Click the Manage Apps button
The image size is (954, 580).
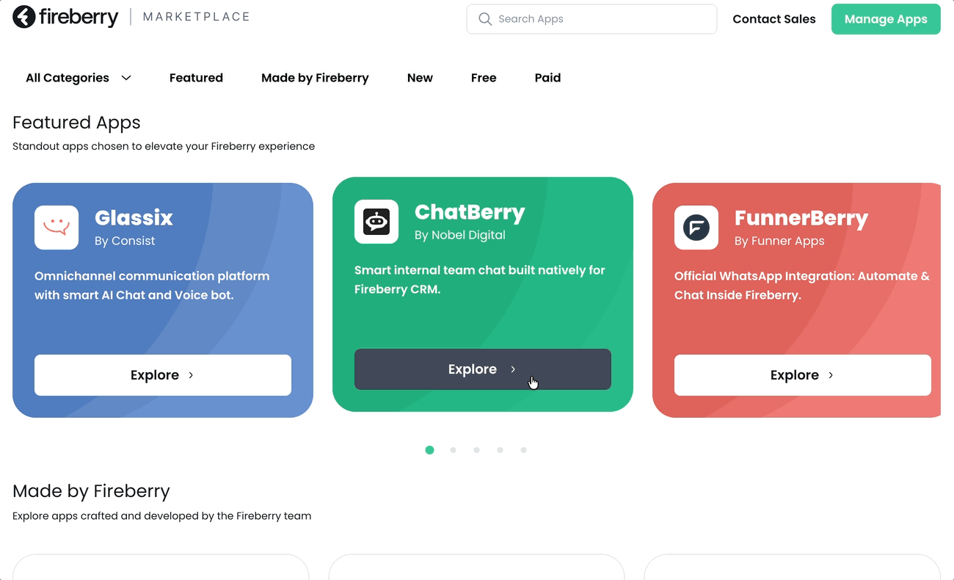pyautogui.click(x=886, y=19)
